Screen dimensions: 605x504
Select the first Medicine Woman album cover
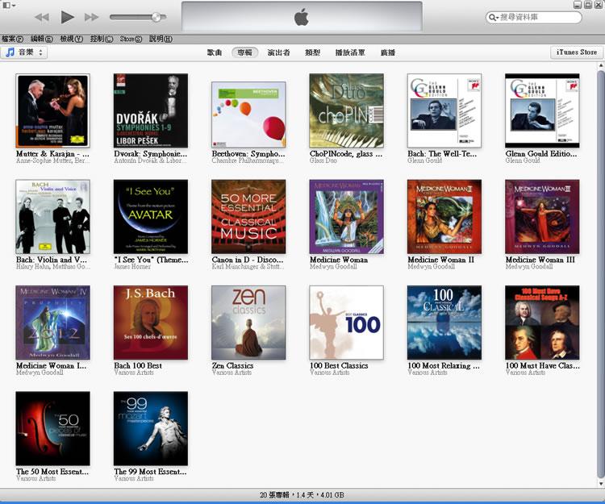point(347,217)
